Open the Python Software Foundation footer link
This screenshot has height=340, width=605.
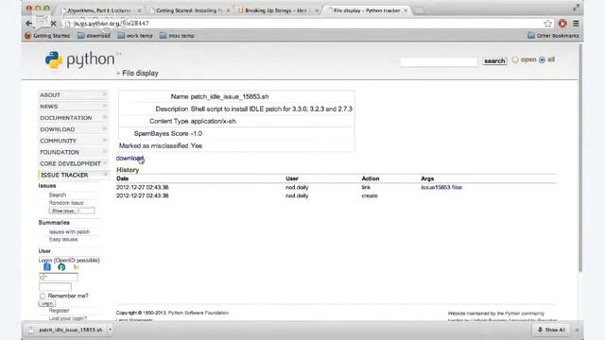click(199, 313)
